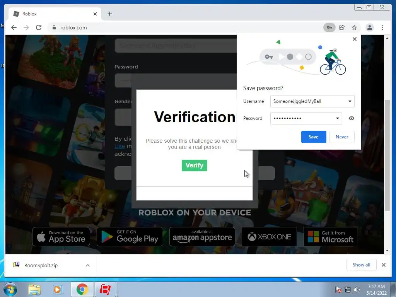Click the green Verify button
This screenshot has width=396, height=297.
(x=194, y=166)
